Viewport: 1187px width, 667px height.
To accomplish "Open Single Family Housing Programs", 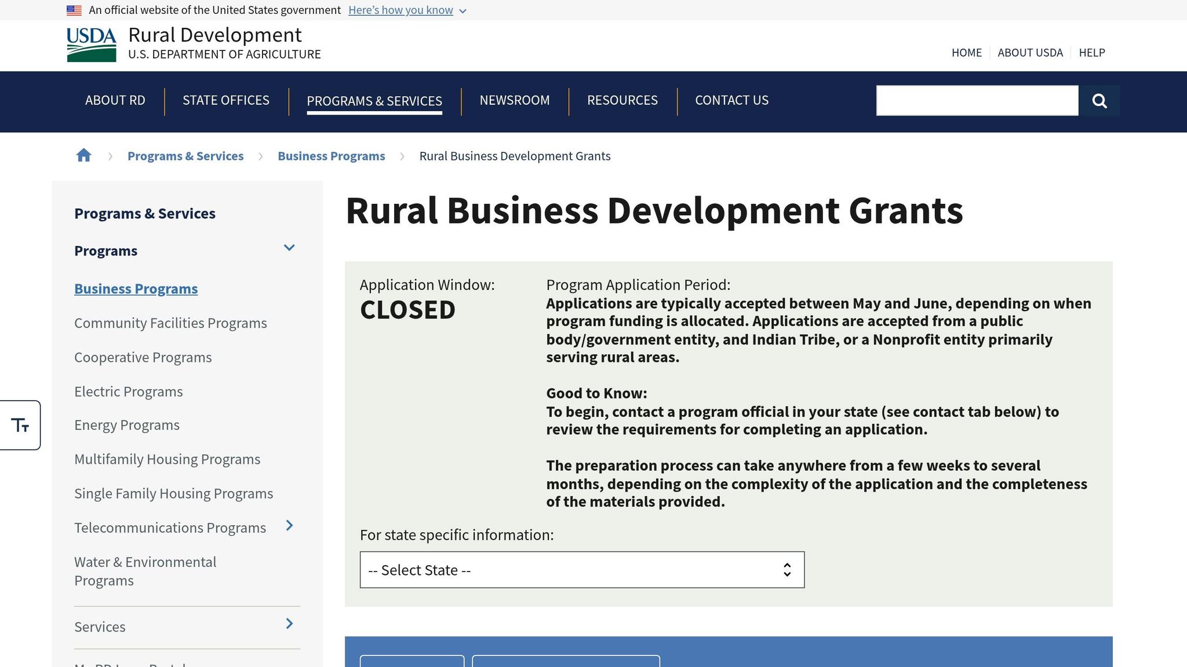I will pos(173,493).
